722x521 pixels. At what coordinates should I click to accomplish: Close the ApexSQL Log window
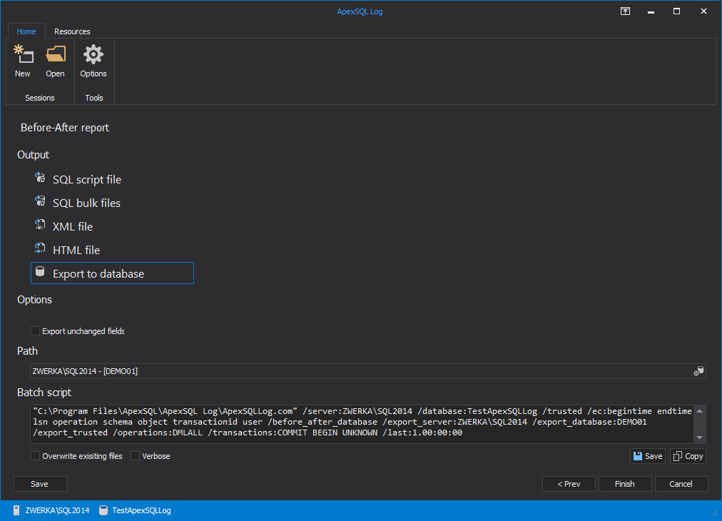[x=703, y=11]
